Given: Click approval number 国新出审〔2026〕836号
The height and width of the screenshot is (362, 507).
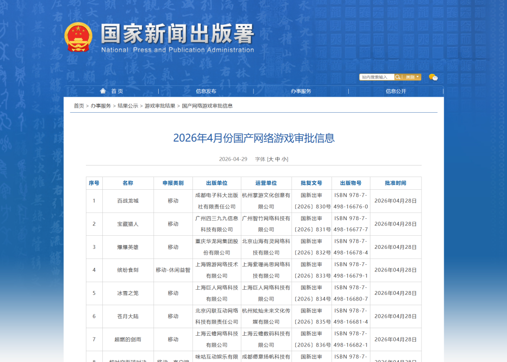Looking at the screenshot, I should click(x=311, y=339).
